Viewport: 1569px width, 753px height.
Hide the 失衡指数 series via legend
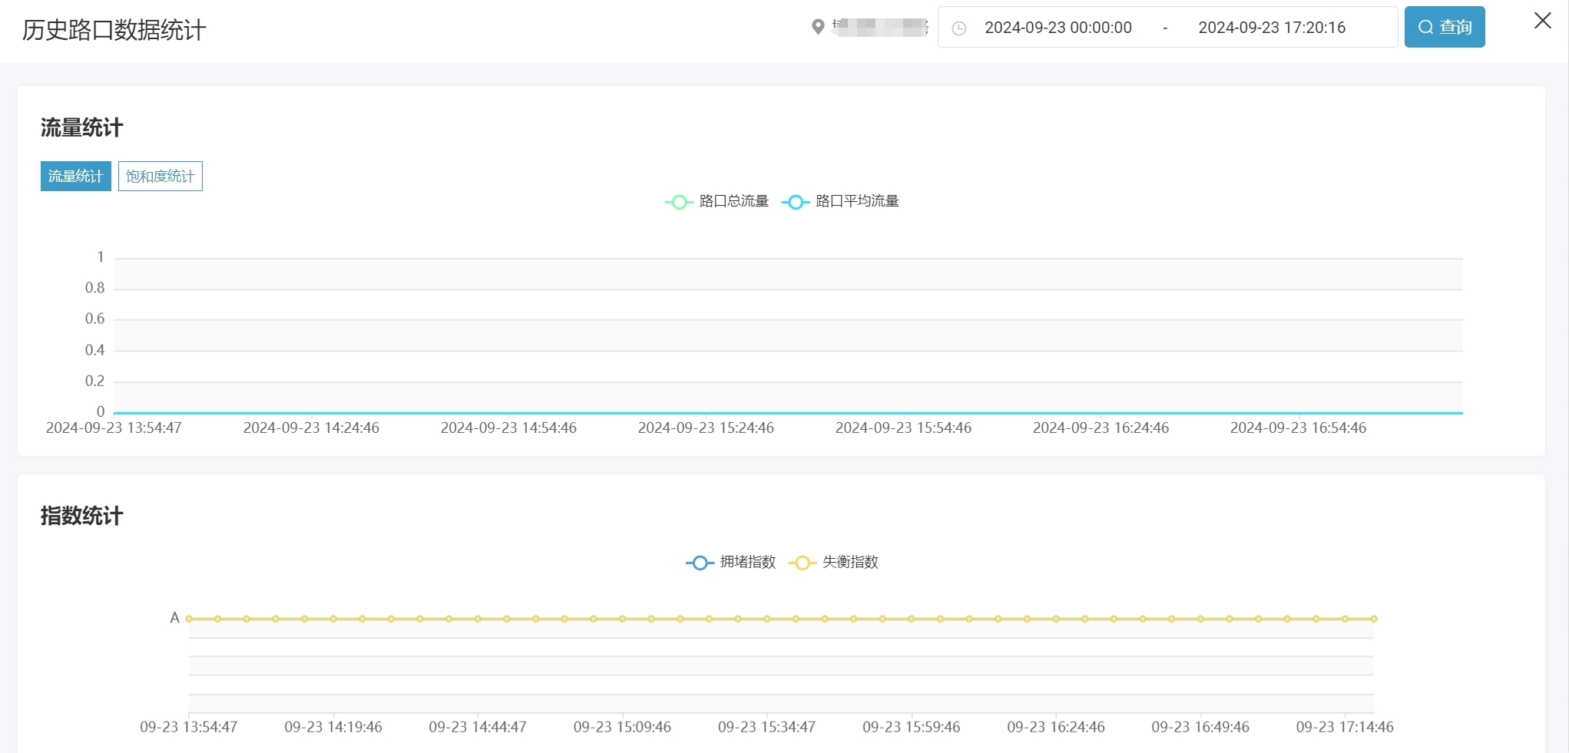[x=833, y=563]
